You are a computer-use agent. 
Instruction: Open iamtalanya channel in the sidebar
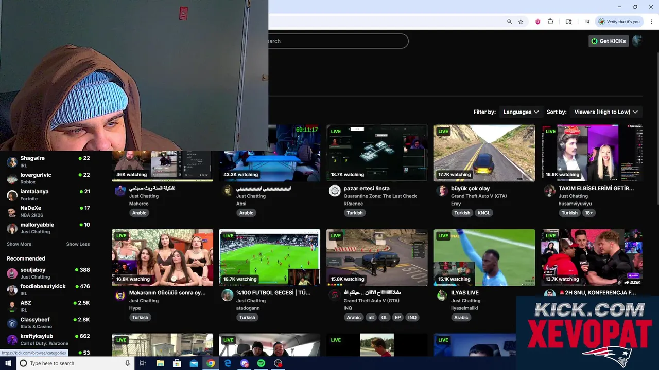pos(48,195)
